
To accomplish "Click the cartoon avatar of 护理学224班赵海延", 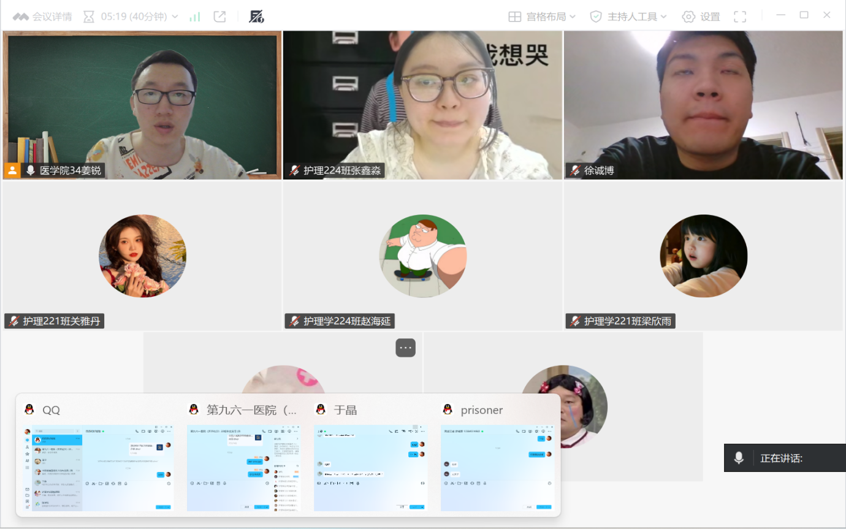I will pos(422,256).
